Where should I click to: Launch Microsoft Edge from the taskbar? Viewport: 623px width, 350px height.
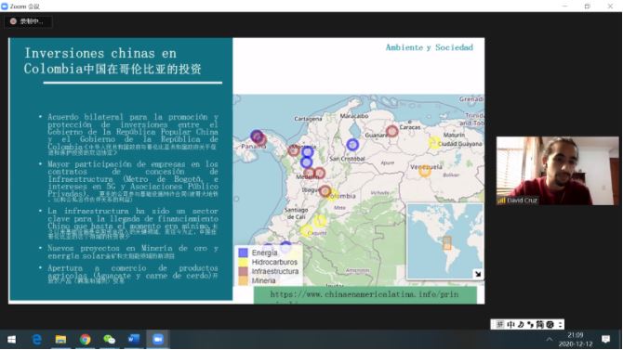point(37,339)
